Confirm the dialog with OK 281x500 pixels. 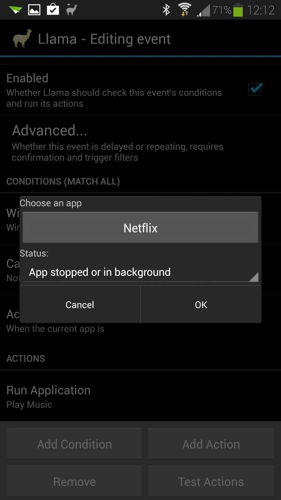coord(201,305)
